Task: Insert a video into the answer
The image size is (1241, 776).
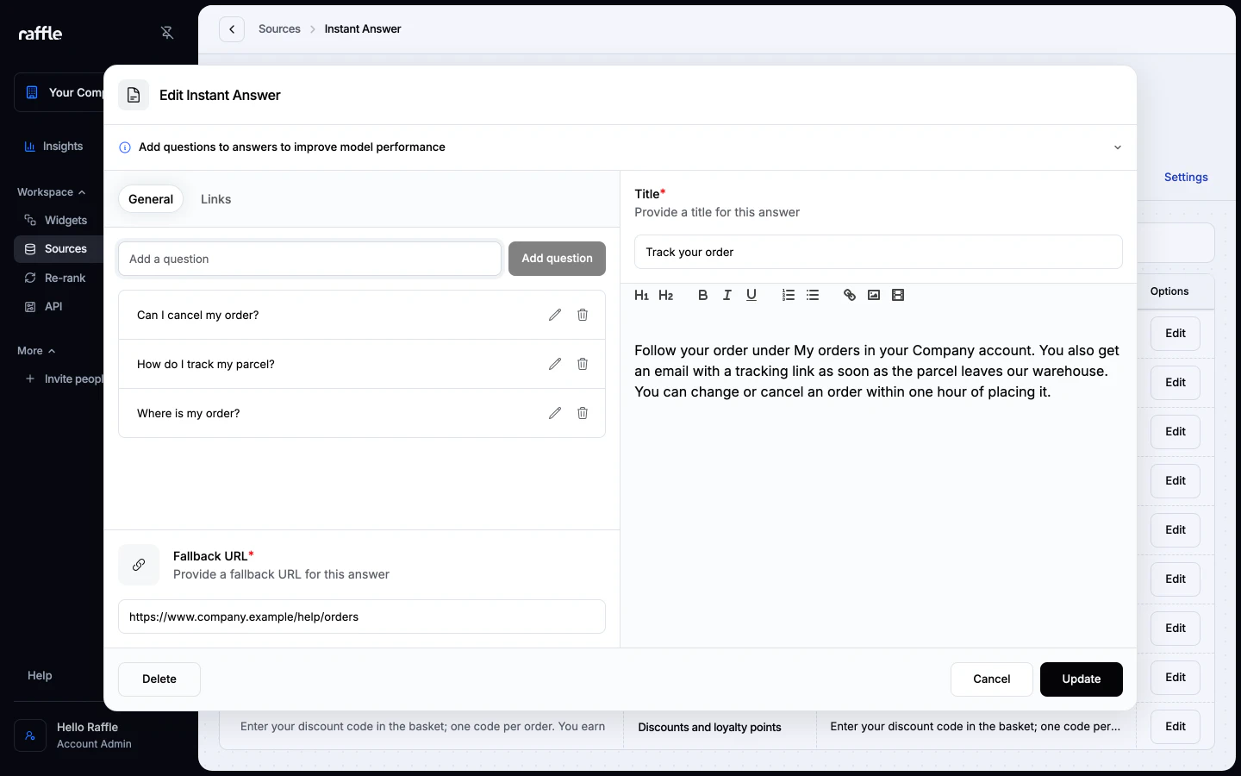Action: [898, 295]
